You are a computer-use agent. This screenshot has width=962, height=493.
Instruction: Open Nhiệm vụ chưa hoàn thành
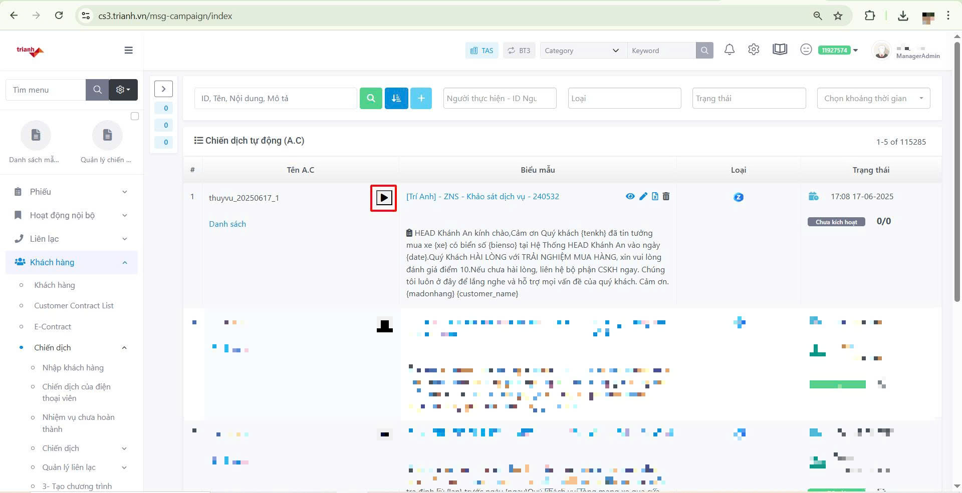(x=78, y=423)
